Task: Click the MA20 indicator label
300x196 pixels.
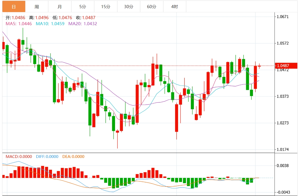Action: (x=83, y=24)
